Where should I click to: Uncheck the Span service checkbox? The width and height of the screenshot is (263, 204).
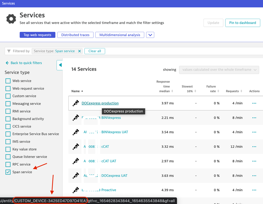(8, 172)
